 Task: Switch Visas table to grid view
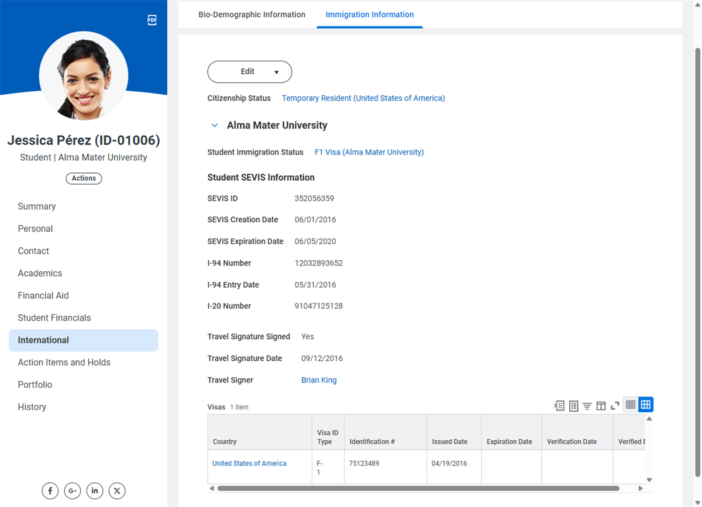646,405
